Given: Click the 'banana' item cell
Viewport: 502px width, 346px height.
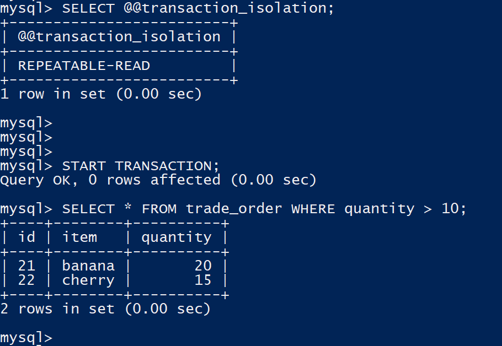Looking at the screenshot, I should pyautogui.click(x=88, y=266).
